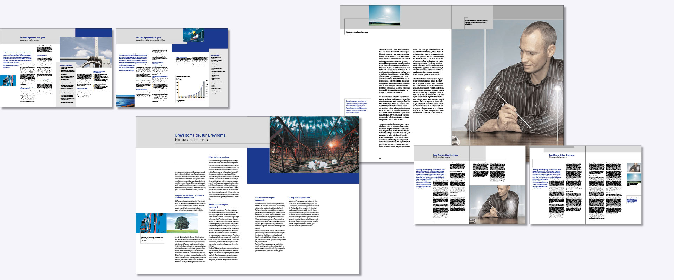Click the large 'Brevi Roma delitur Breviroma' headline
The height and width of the screenshot is (280, 674).
200,135
